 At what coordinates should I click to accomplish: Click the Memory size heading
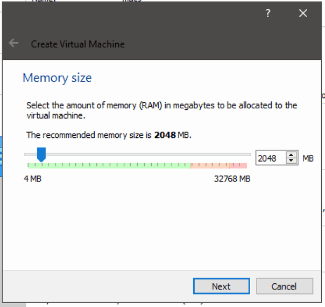pos(57,78)
